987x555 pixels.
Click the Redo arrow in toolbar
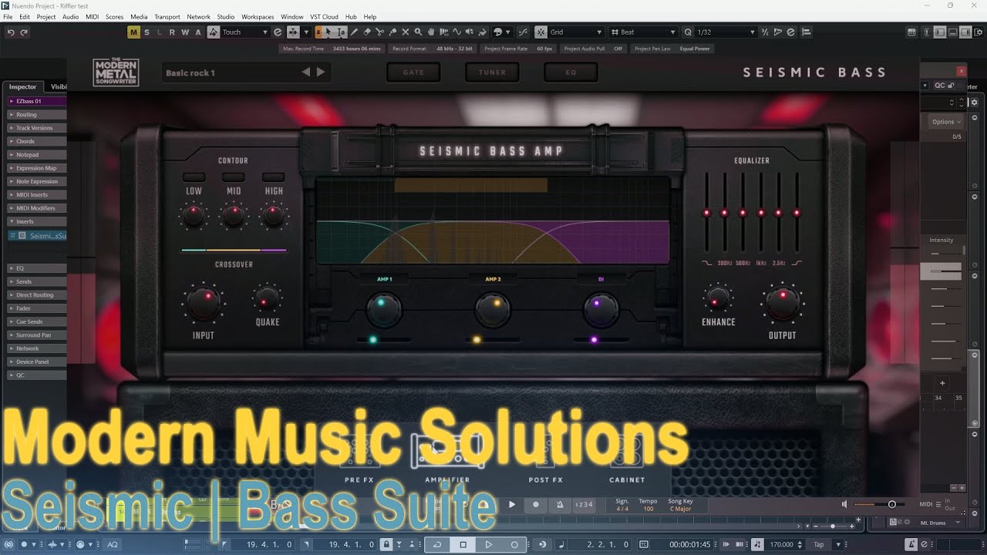(24, 32)
